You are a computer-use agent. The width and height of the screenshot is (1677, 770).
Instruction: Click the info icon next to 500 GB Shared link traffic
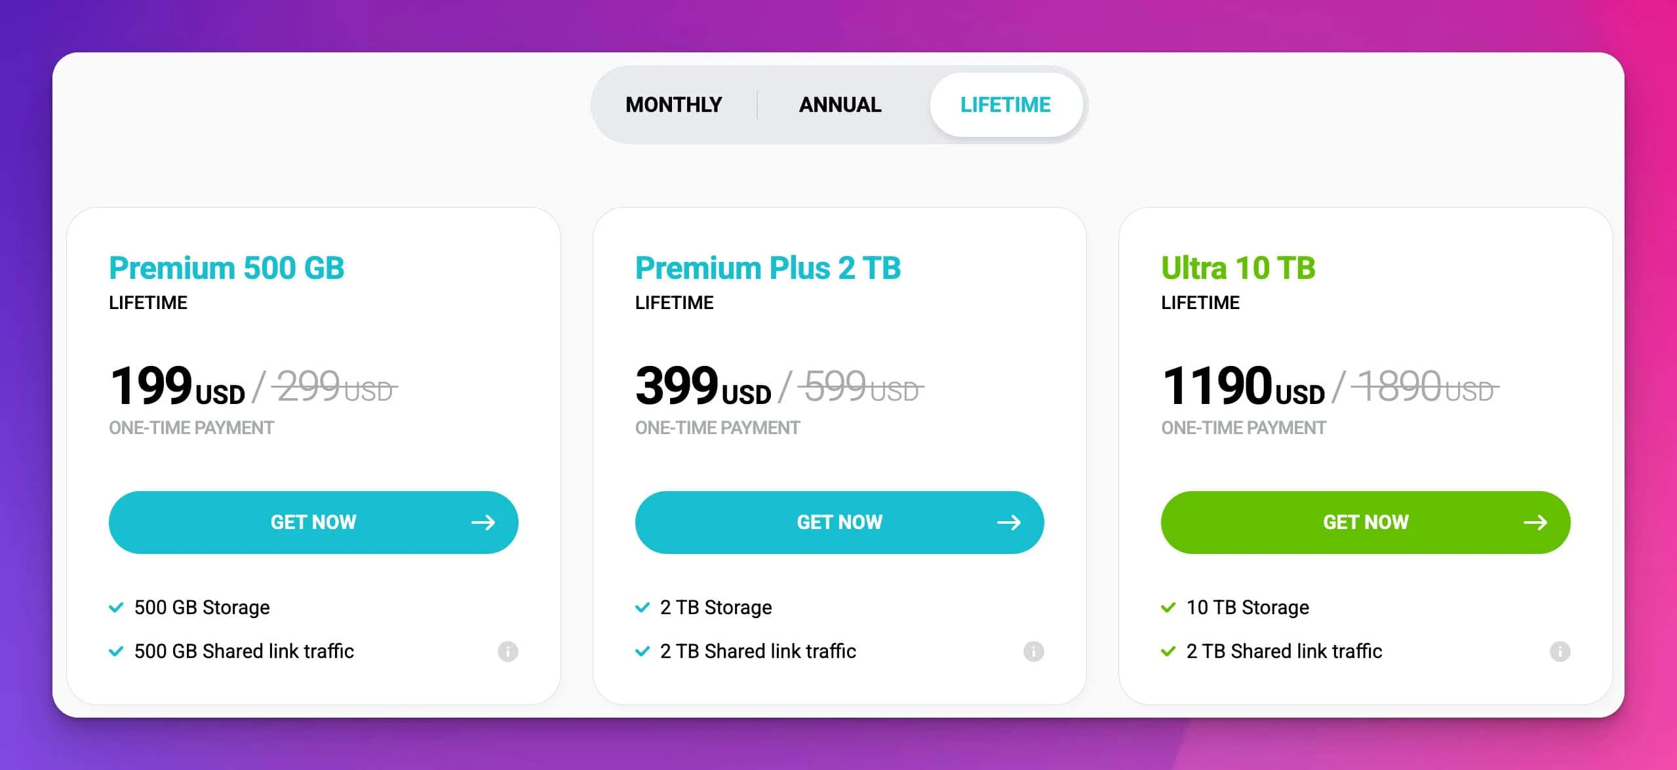pyautogui.click(x=509, y=651)
